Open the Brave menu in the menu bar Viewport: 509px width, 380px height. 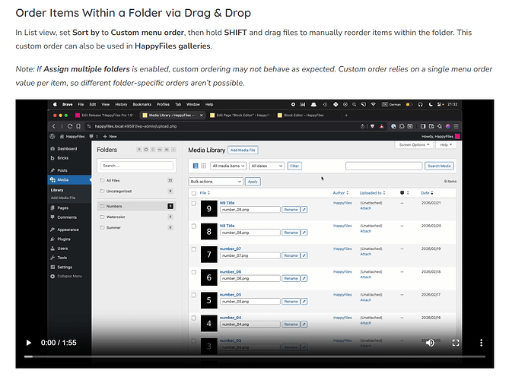tap(68, 104)
